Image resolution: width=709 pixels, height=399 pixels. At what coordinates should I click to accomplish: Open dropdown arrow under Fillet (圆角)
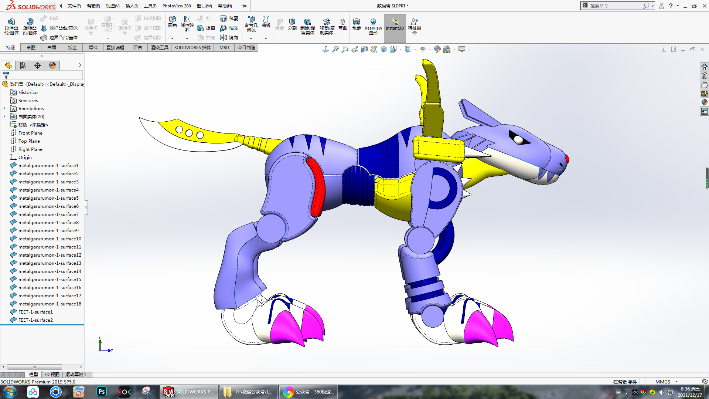tap(172, 38)
